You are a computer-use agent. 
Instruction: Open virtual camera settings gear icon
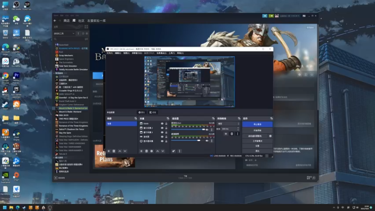click(270, 136)
